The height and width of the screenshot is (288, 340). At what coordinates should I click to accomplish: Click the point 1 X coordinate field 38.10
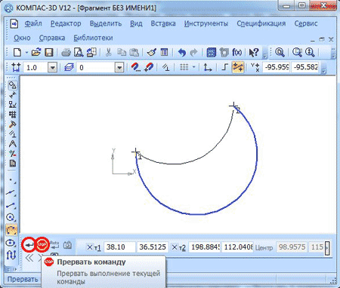(119, 247)
